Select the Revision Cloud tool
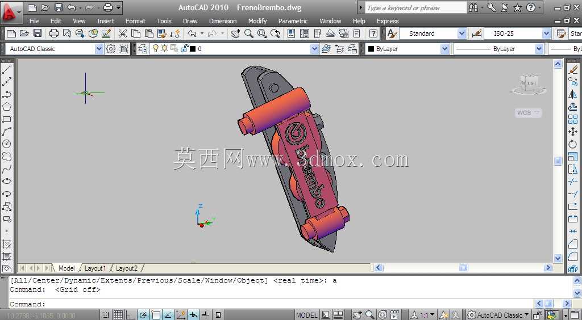Screen dimensions: 582x320 [7, 157]
